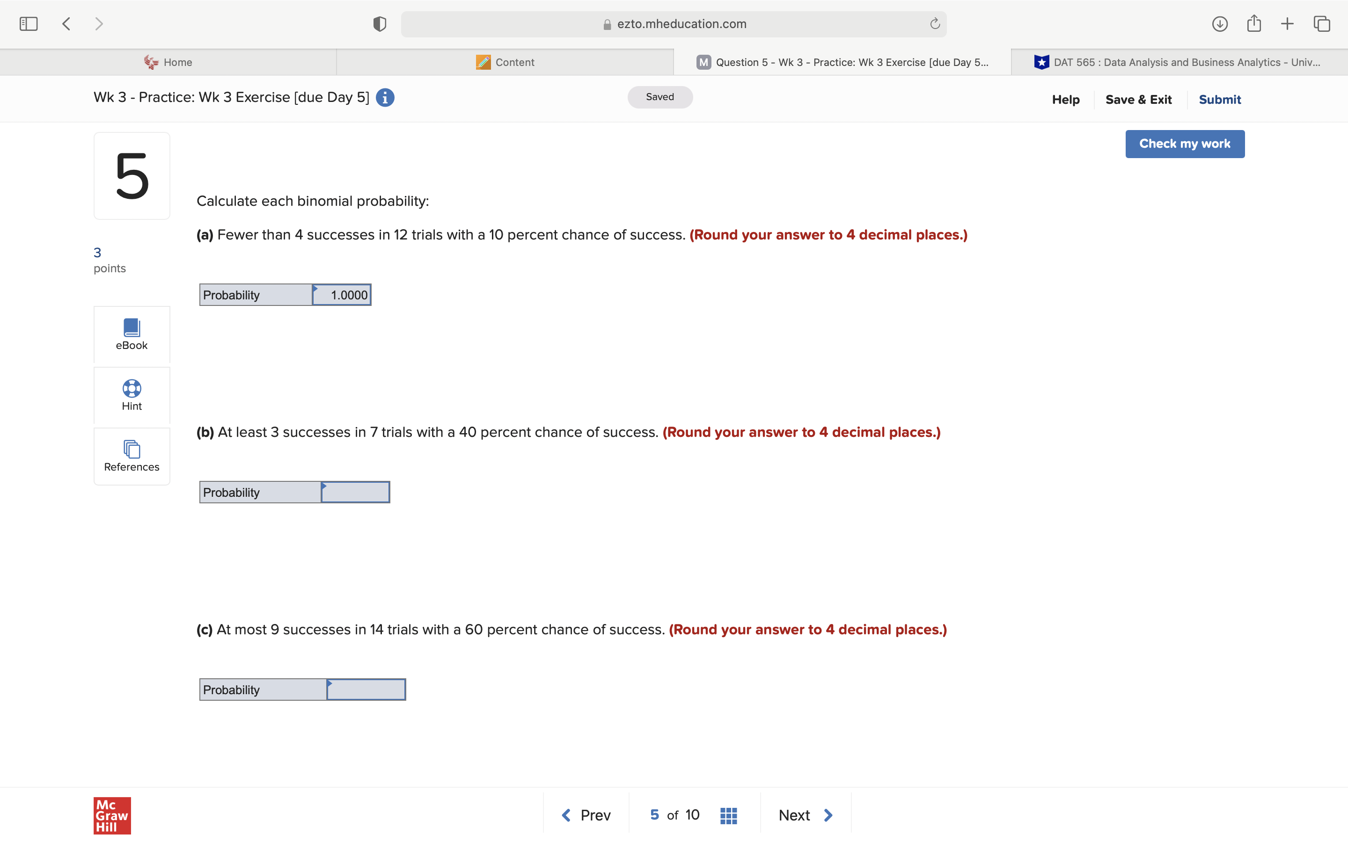Screen dimensions: 1348x842
Task: Click the Submit link
Action: 1219,99
